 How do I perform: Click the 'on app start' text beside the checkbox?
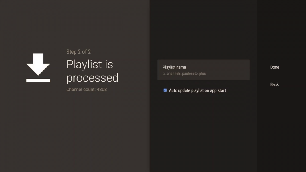214,90
